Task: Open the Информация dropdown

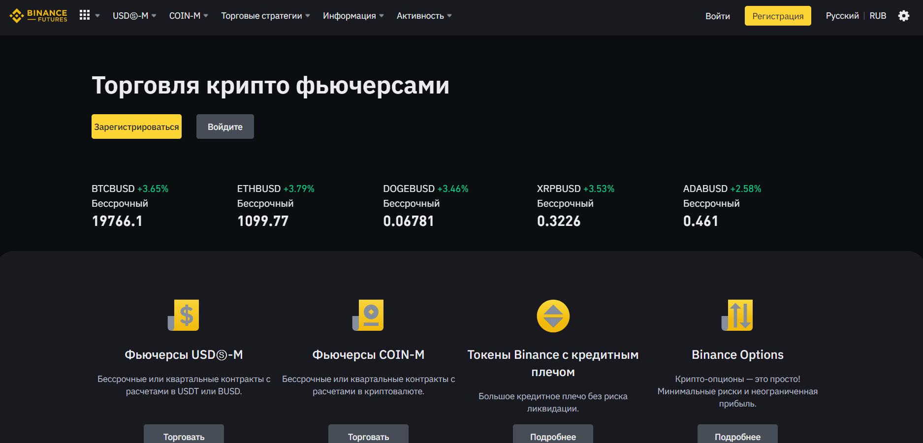Action: click(349, 15)
